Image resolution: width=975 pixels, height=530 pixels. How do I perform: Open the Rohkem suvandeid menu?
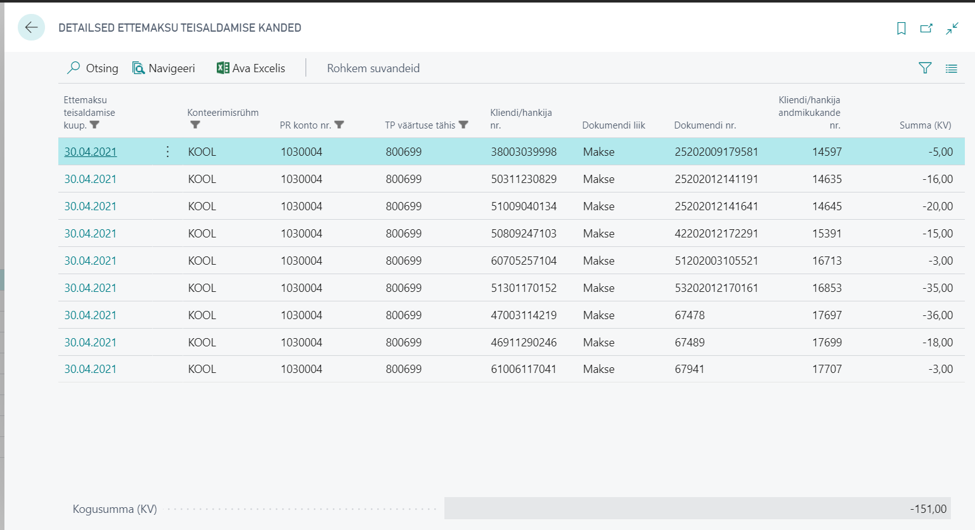tap(373, 68)
